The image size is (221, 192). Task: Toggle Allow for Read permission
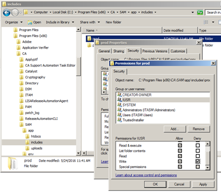pos(180,156)
